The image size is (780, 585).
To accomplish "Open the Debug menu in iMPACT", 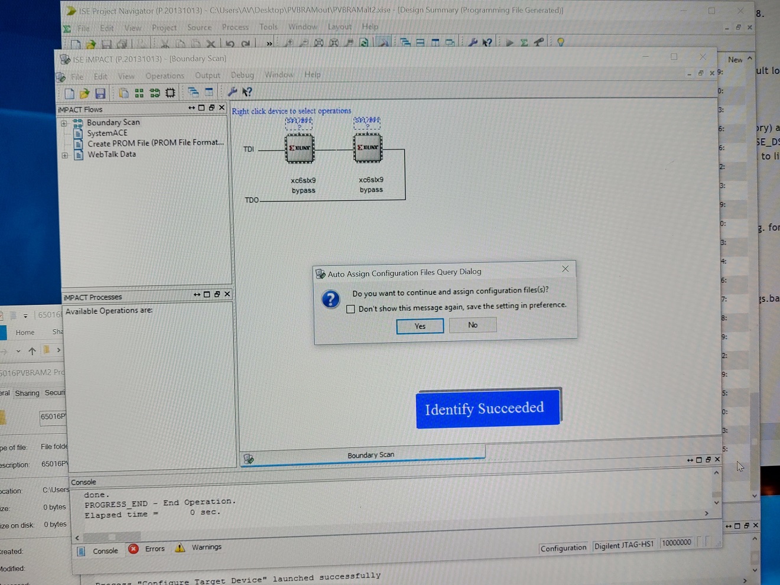I will point(242,75).
